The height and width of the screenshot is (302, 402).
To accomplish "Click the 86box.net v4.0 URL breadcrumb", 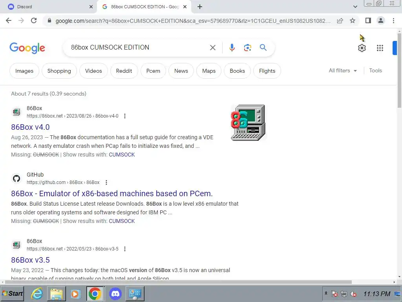I will [x=73, y=116].
